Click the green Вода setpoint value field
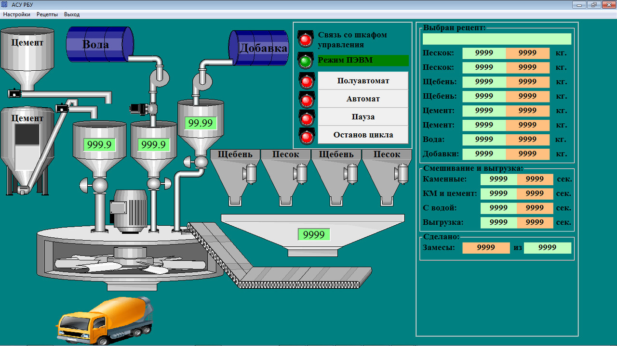 pyautogui.click(x=484, y=140)
